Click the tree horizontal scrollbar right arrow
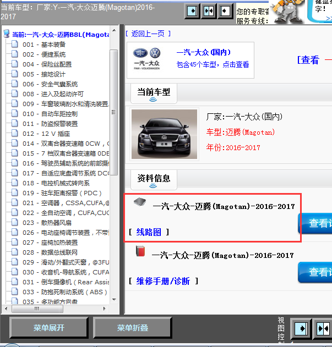 (x=104, y=309)
